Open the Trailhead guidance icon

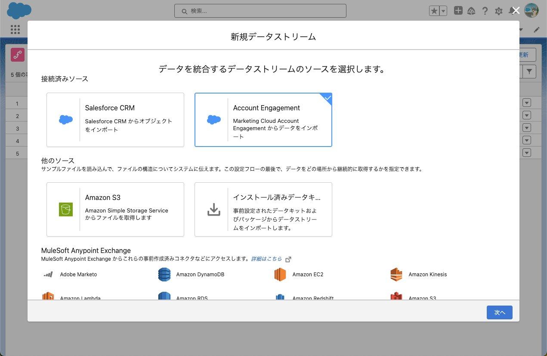[471, 11]
